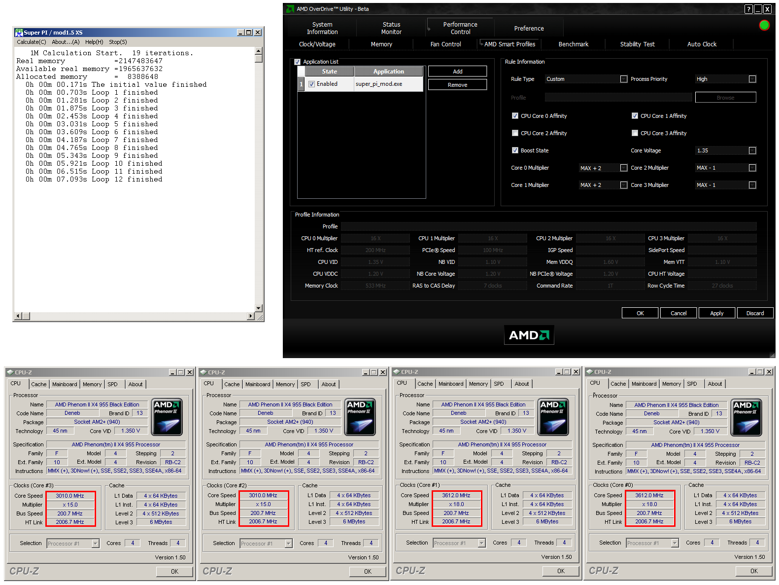
Task: Open the Core Voltage dropdown
Action: pos(752,150)
